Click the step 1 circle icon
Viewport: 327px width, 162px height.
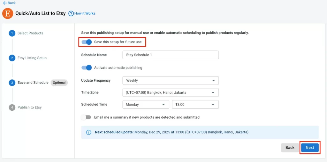point(12,33)
